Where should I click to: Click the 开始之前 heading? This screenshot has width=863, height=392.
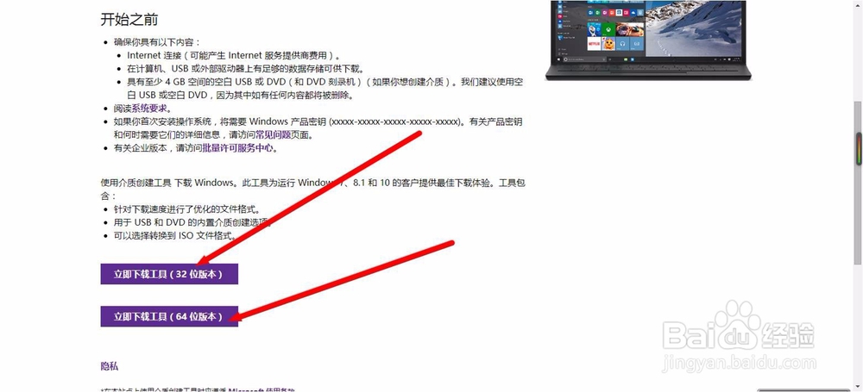coord(129,20)
